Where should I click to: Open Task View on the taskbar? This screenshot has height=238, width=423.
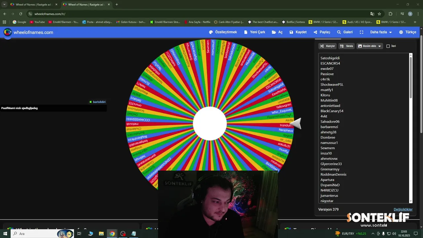point(79,234)
